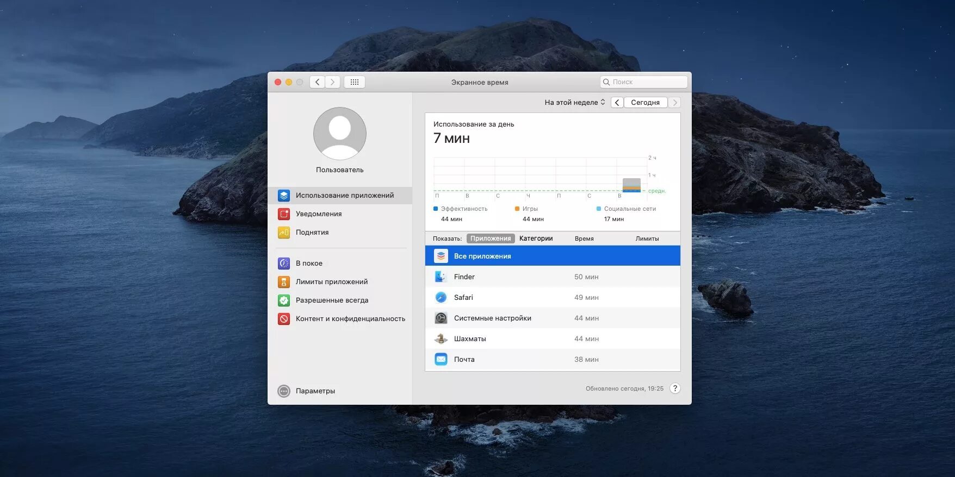Click the Сегодня button

coord(646,103)
